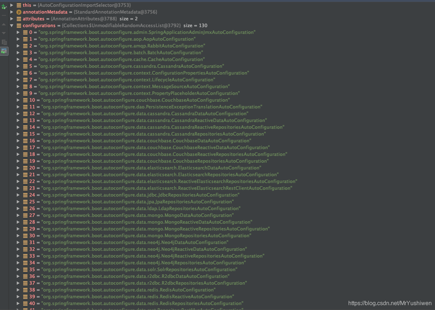Expand element 9 PropertyPlaceholderAutoConfiguration arrow

[18, 93]
